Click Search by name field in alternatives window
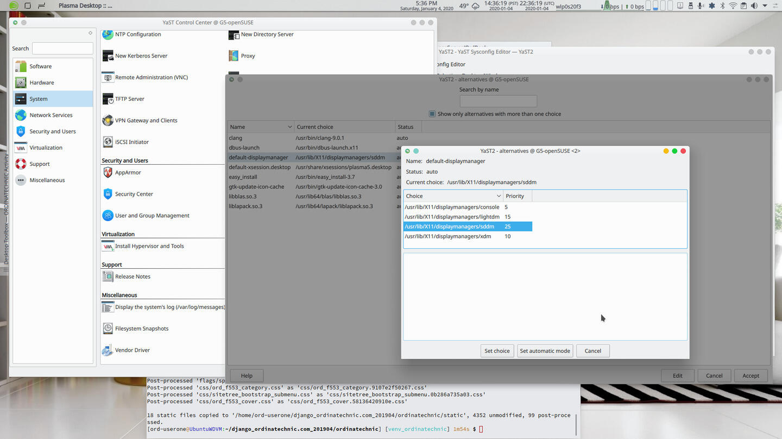This screenshot has height=439, width=782. (498, 101)
